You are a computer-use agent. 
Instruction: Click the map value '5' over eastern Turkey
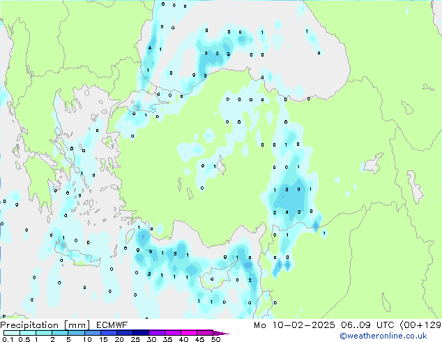tap(298, 189)
